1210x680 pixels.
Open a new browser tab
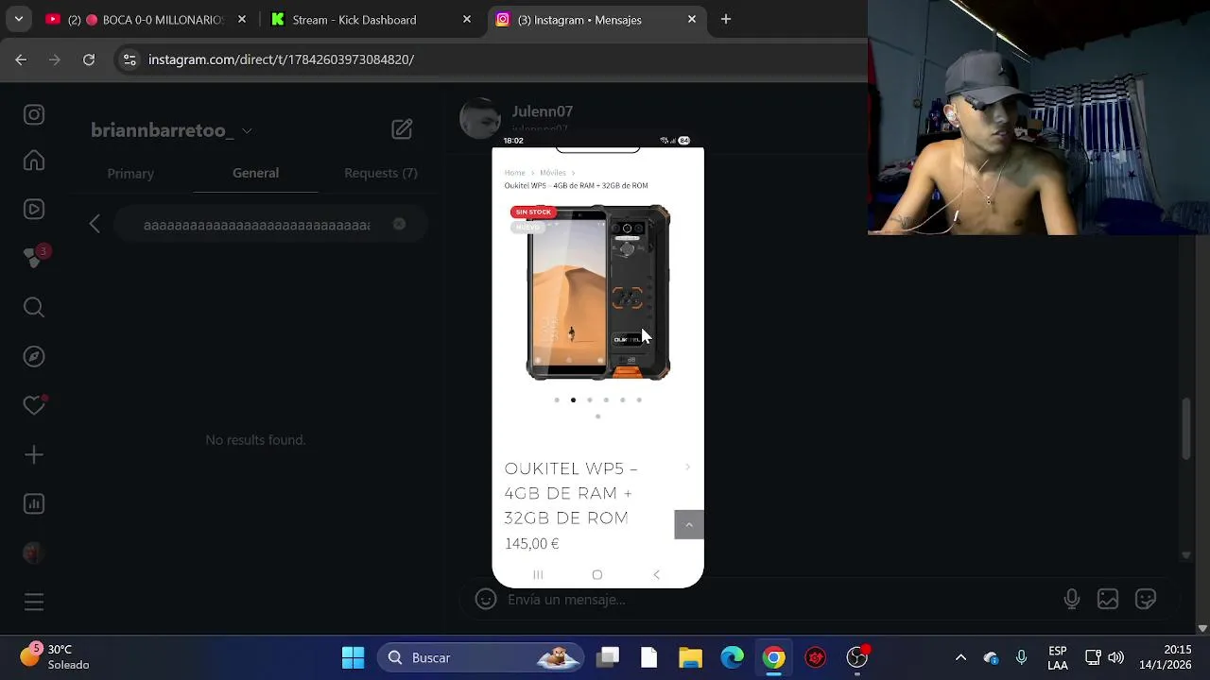coord(726,19)
